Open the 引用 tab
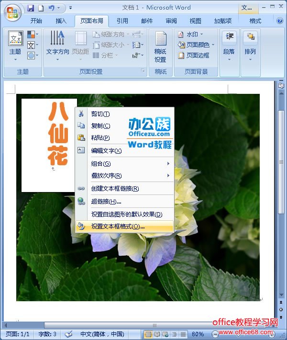This screenshot has height=340, width=287. coord(122,21)
